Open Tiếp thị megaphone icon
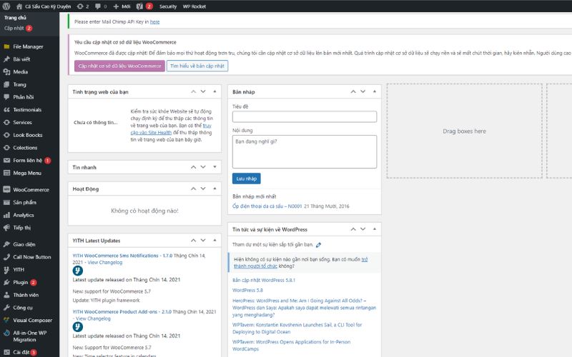 click(x=6, y=228)
